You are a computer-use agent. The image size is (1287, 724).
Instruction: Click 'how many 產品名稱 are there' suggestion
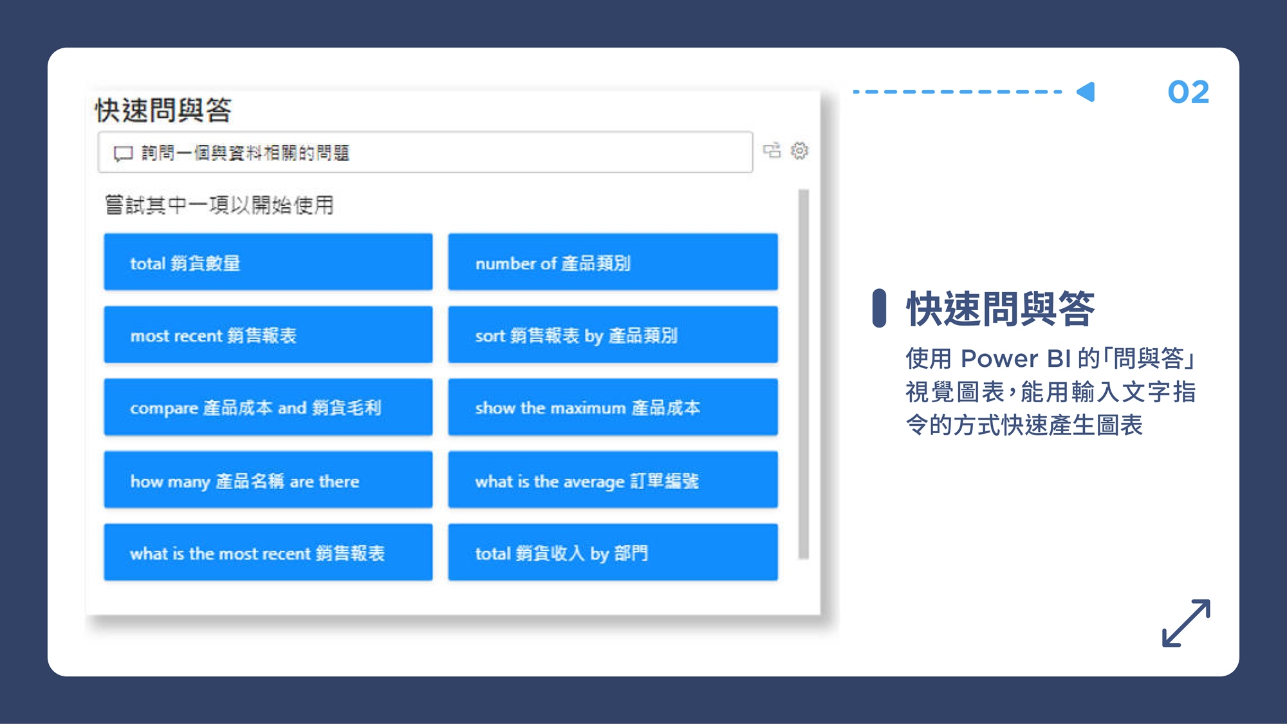click(x=268, y=480)
